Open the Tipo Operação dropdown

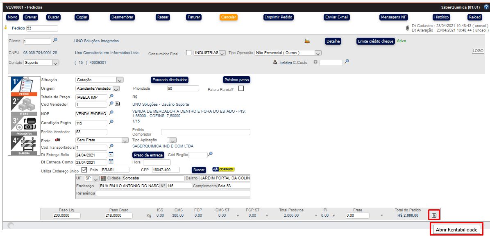(x=318, y=53)
